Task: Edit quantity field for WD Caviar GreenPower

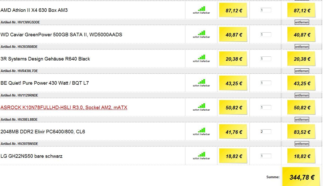Action: [266, 35]
